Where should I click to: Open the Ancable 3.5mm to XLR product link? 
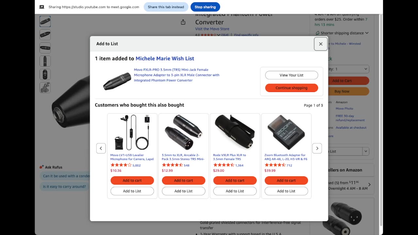pos(183,157)
